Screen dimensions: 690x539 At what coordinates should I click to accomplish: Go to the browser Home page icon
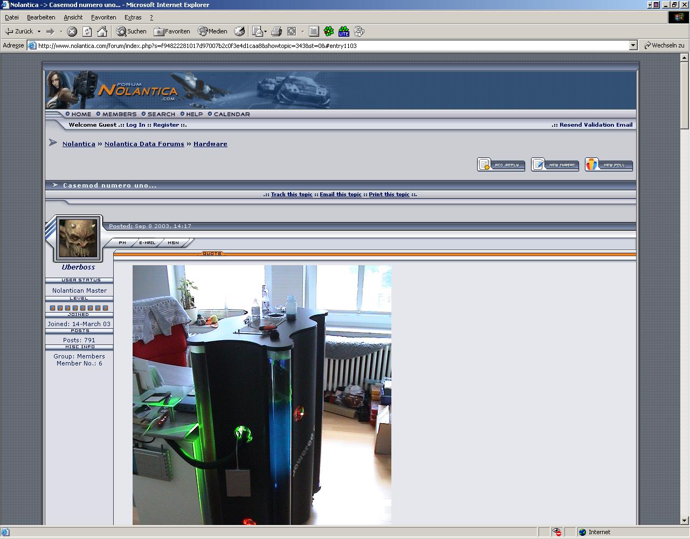[102, 31]
